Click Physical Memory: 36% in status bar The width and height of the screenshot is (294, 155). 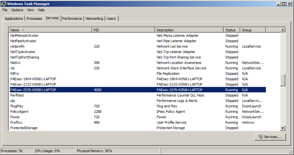click(95, 151)
